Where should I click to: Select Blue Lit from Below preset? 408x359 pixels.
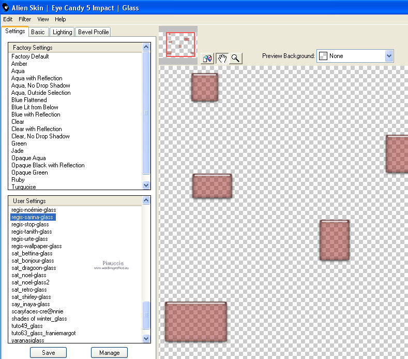point(35,107)
